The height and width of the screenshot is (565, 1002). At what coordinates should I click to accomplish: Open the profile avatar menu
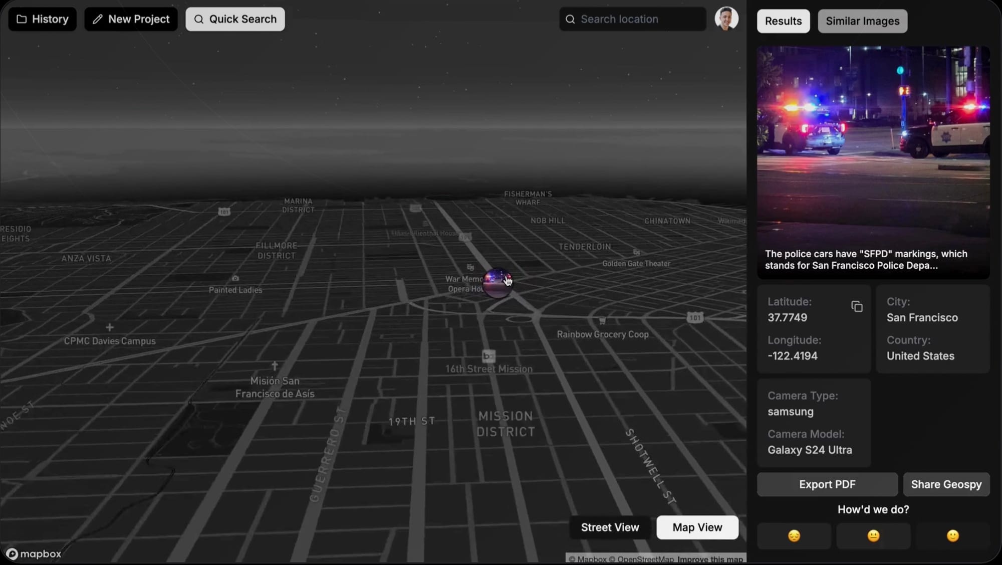[726, 19]
